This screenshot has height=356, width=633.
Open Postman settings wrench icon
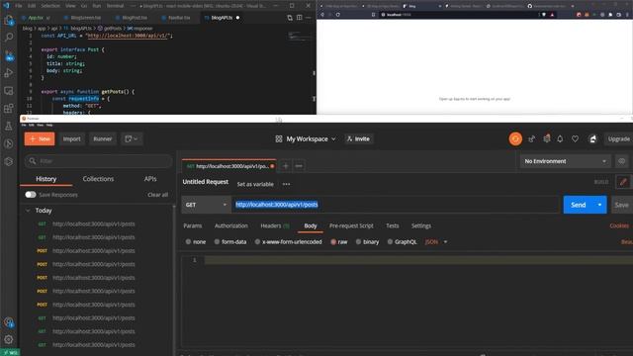(x=547, y=138)
